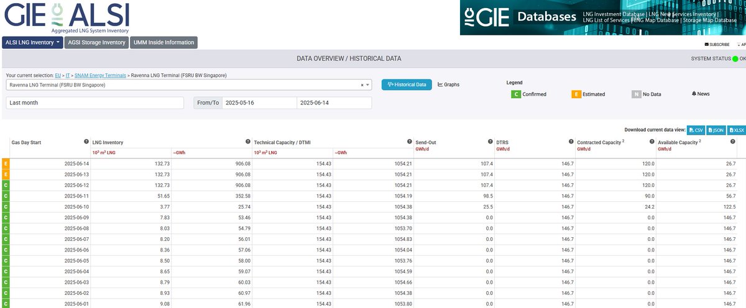Screen dimensions: 746x308
Task: Click the C status badge for 2025-06-09
Action: (x=6, y=217)
